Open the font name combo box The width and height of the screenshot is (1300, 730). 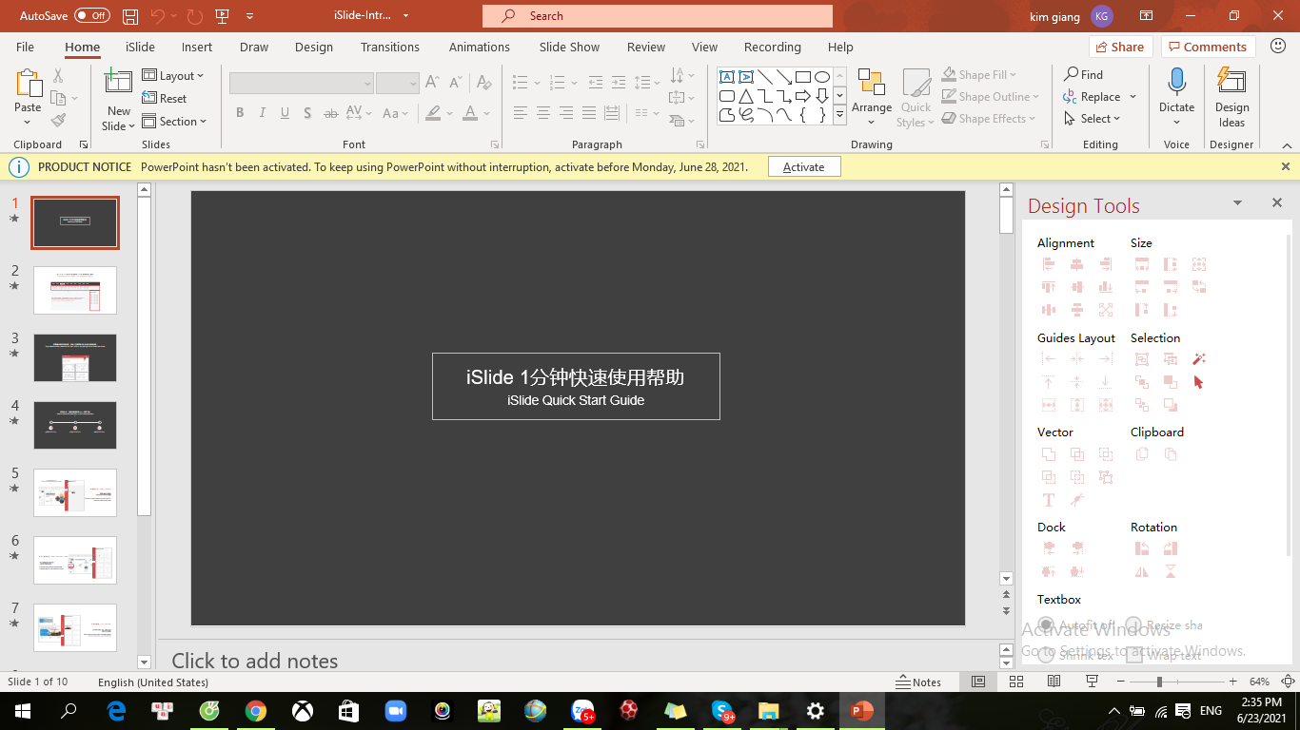[301, 84]
